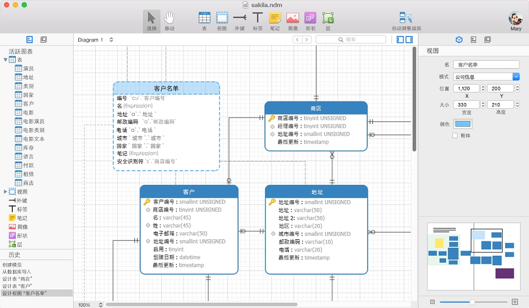Select the 选择 pointer tool

(x=151, y=21)
